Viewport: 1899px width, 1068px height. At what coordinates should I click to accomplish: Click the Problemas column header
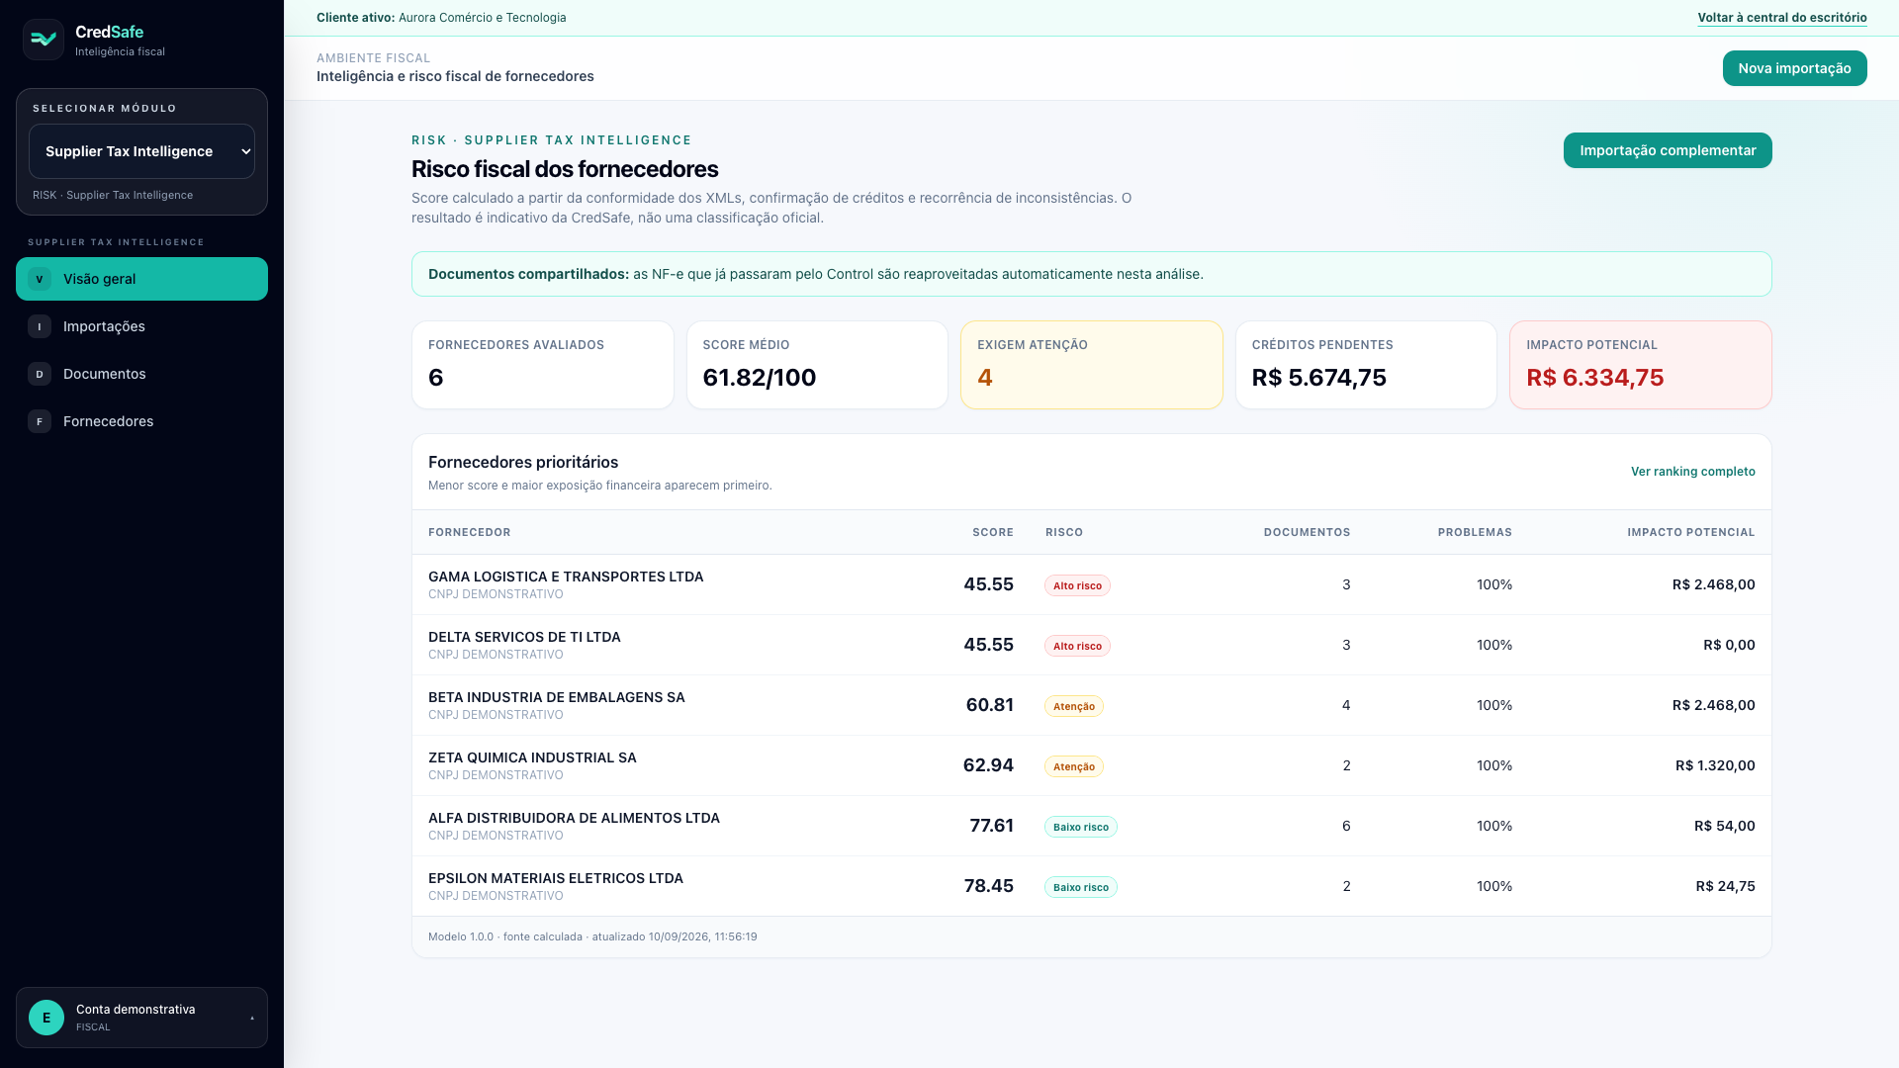click(x=1475, y=532)
